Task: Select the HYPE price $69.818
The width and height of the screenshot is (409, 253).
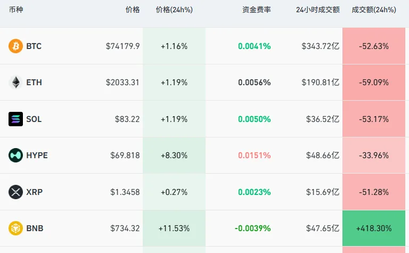Action: click(125, 156)
